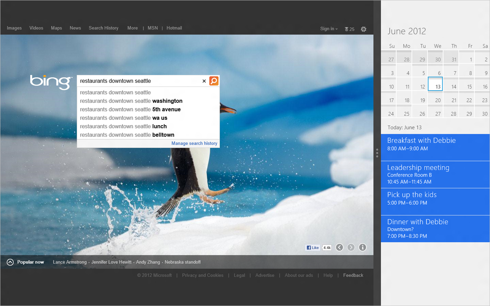The image size is (490, 306).
Task: Go to the MSN link
Action: pyautogui.click(x=153, y=28)
